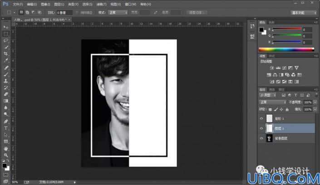This screenshot has height=185, width=320.
Task: Open the layer filter type dropdown
Action: pos(268,95)
